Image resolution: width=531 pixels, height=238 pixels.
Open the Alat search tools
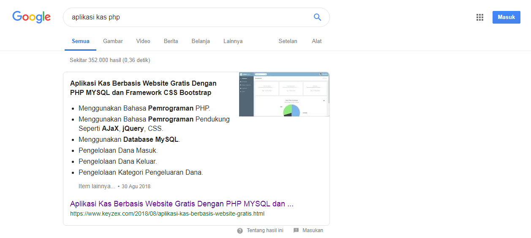[x=317, y=41]
